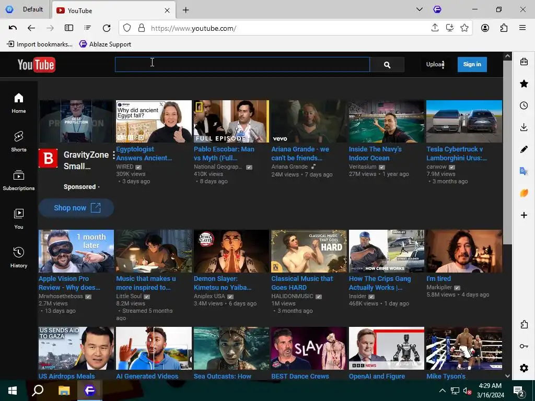Click the YouTube search input field
Image resolution: width=535 pixels, height=401 pixels.
(x=242, y=64)
